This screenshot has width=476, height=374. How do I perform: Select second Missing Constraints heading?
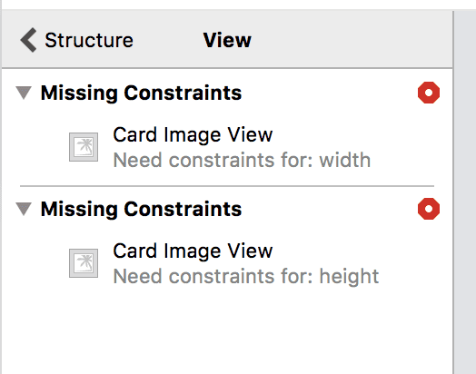pos(141,210)
